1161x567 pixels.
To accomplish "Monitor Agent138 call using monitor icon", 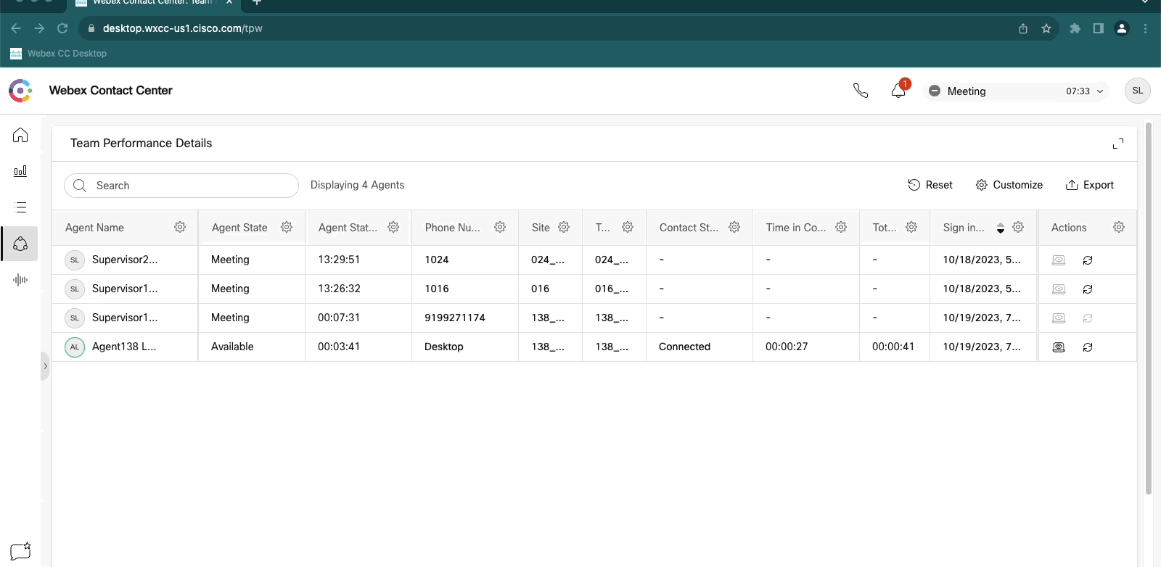I will (x=1059, y=347).
